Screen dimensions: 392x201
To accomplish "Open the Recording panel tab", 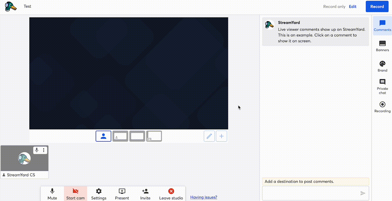I will coord(382,107).
